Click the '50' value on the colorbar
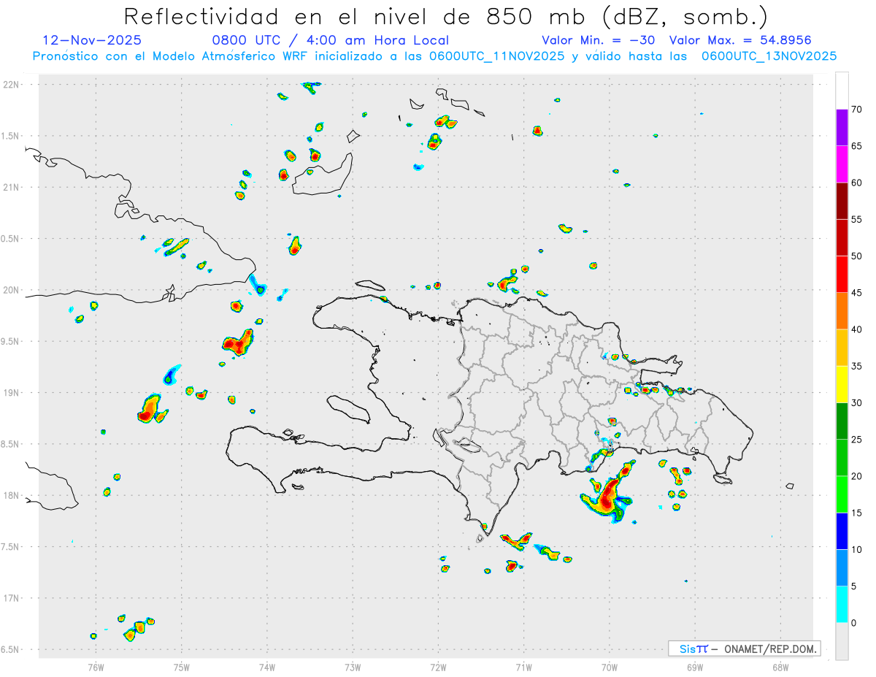876x677 pixels. click(x=857, y=256)
